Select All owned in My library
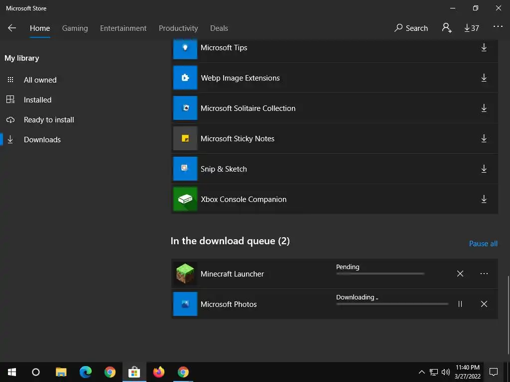The width and height of the screenshot is (510, 382). pos(40,80)
